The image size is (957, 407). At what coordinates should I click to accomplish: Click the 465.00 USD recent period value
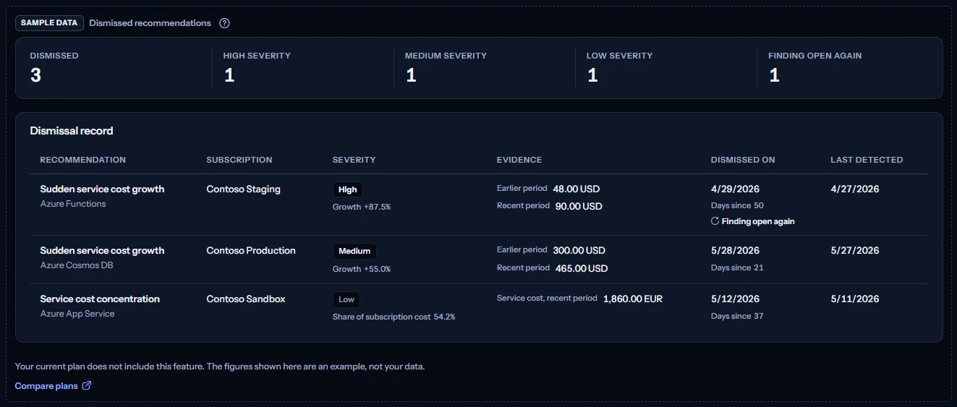point(582,268)
